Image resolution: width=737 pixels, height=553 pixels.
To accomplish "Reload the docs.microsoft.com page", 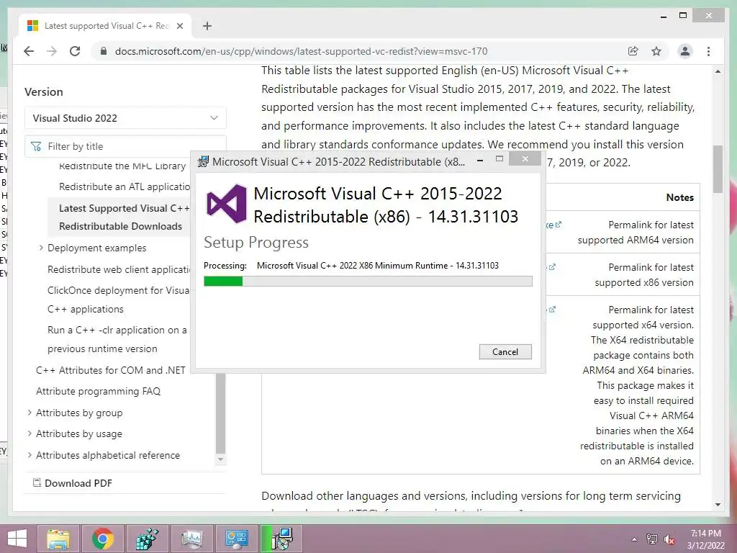I will [x=75, y=51].
